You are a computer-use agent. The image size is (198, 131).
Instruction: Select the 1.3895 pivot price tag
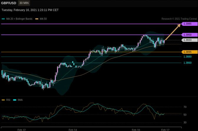189,52
